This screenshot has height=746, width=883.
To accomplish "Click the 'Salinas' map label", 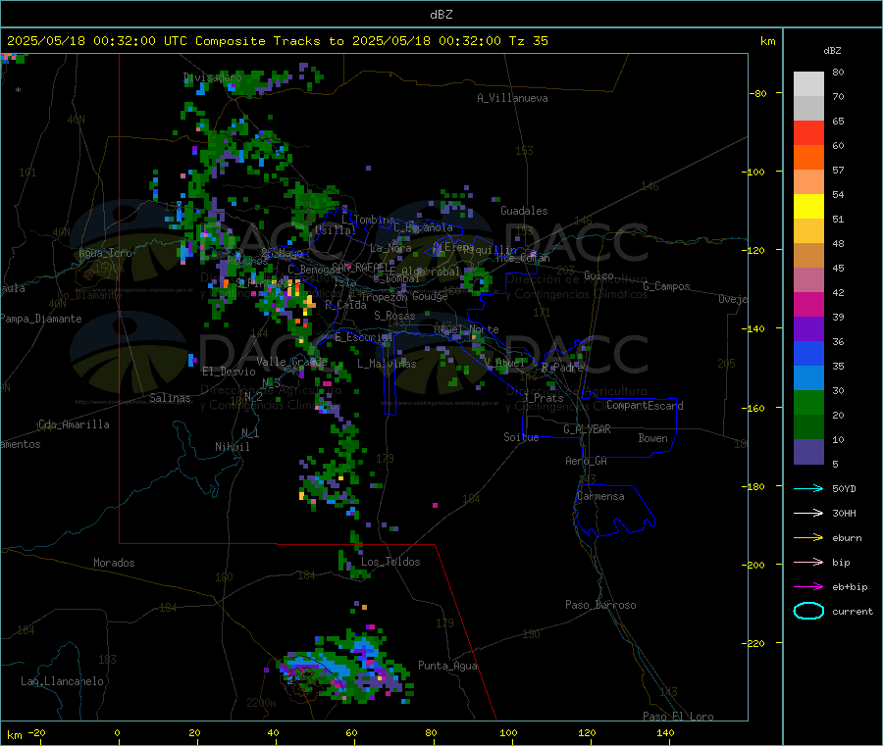I will 170,398.
